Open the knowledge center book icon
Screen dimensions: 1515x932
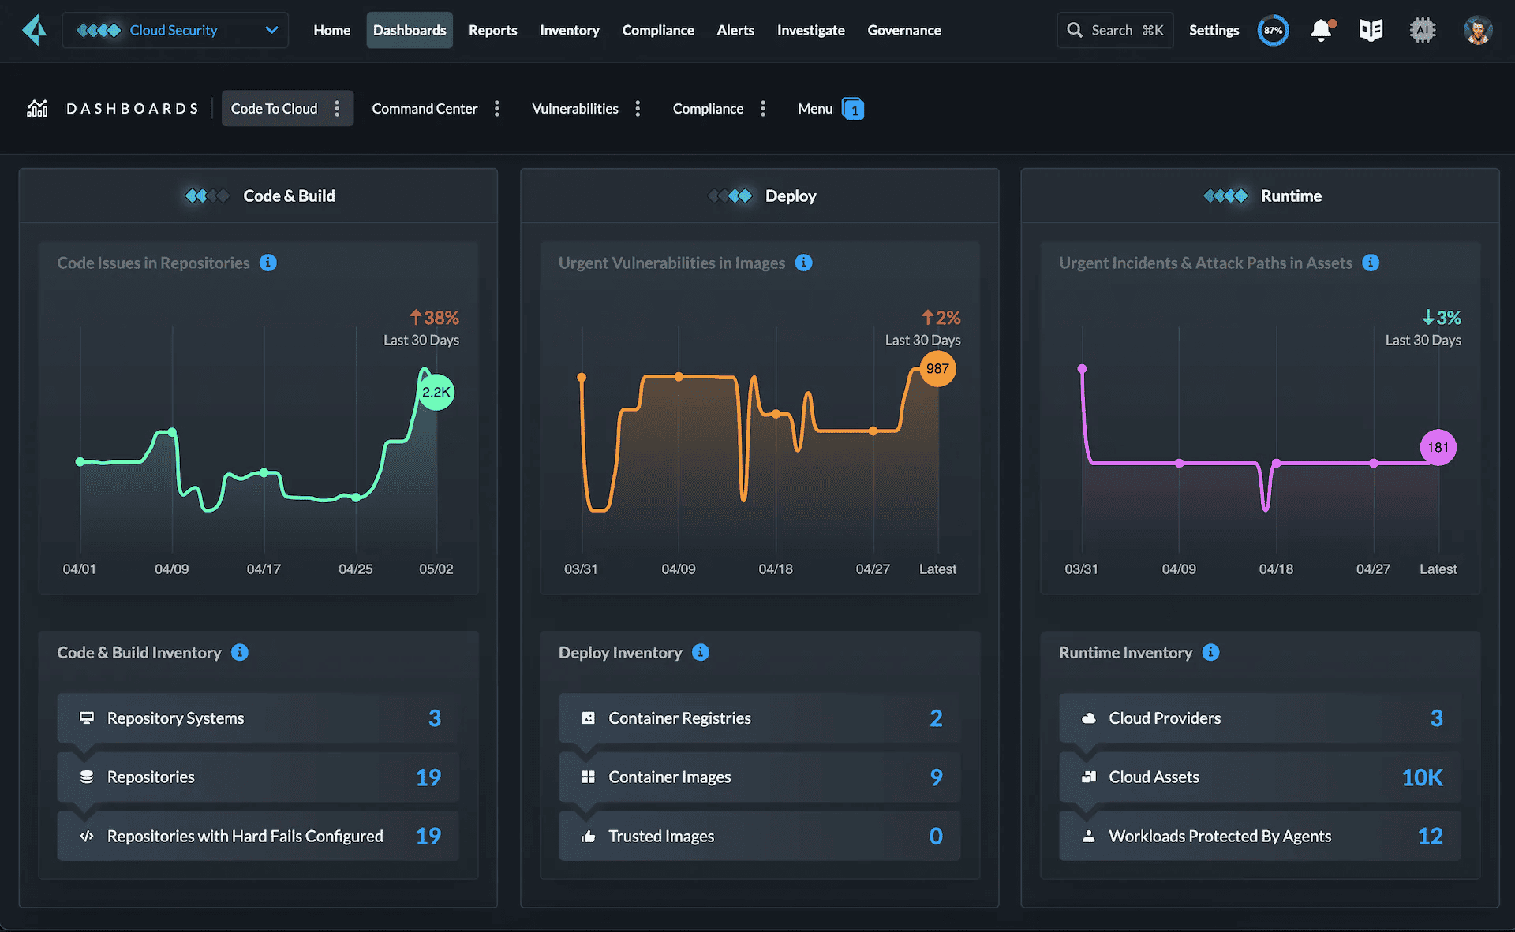1371,31
